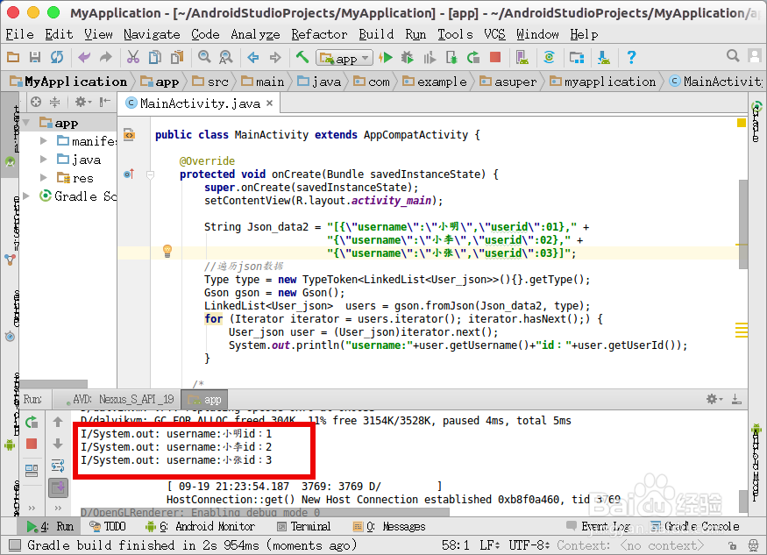Fold the onCreate method in gutter

point(150,174)
